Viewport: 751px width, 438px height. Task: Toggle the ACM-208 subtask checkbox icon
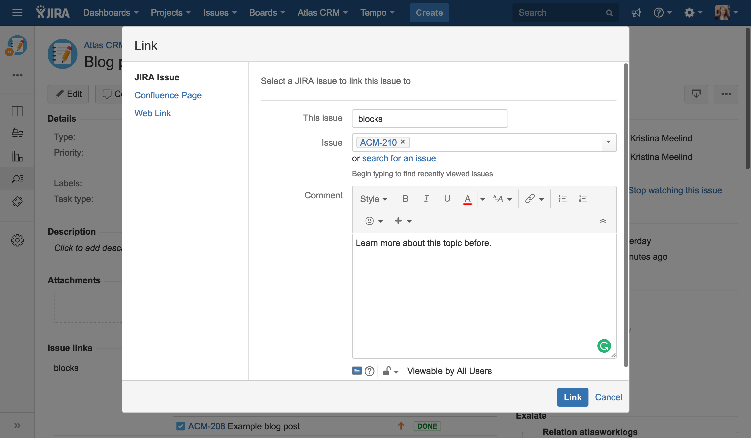click(x=181, y=426)
